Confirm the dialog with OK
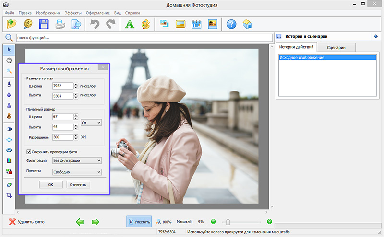The image size is (384, 237). [51, 185]
